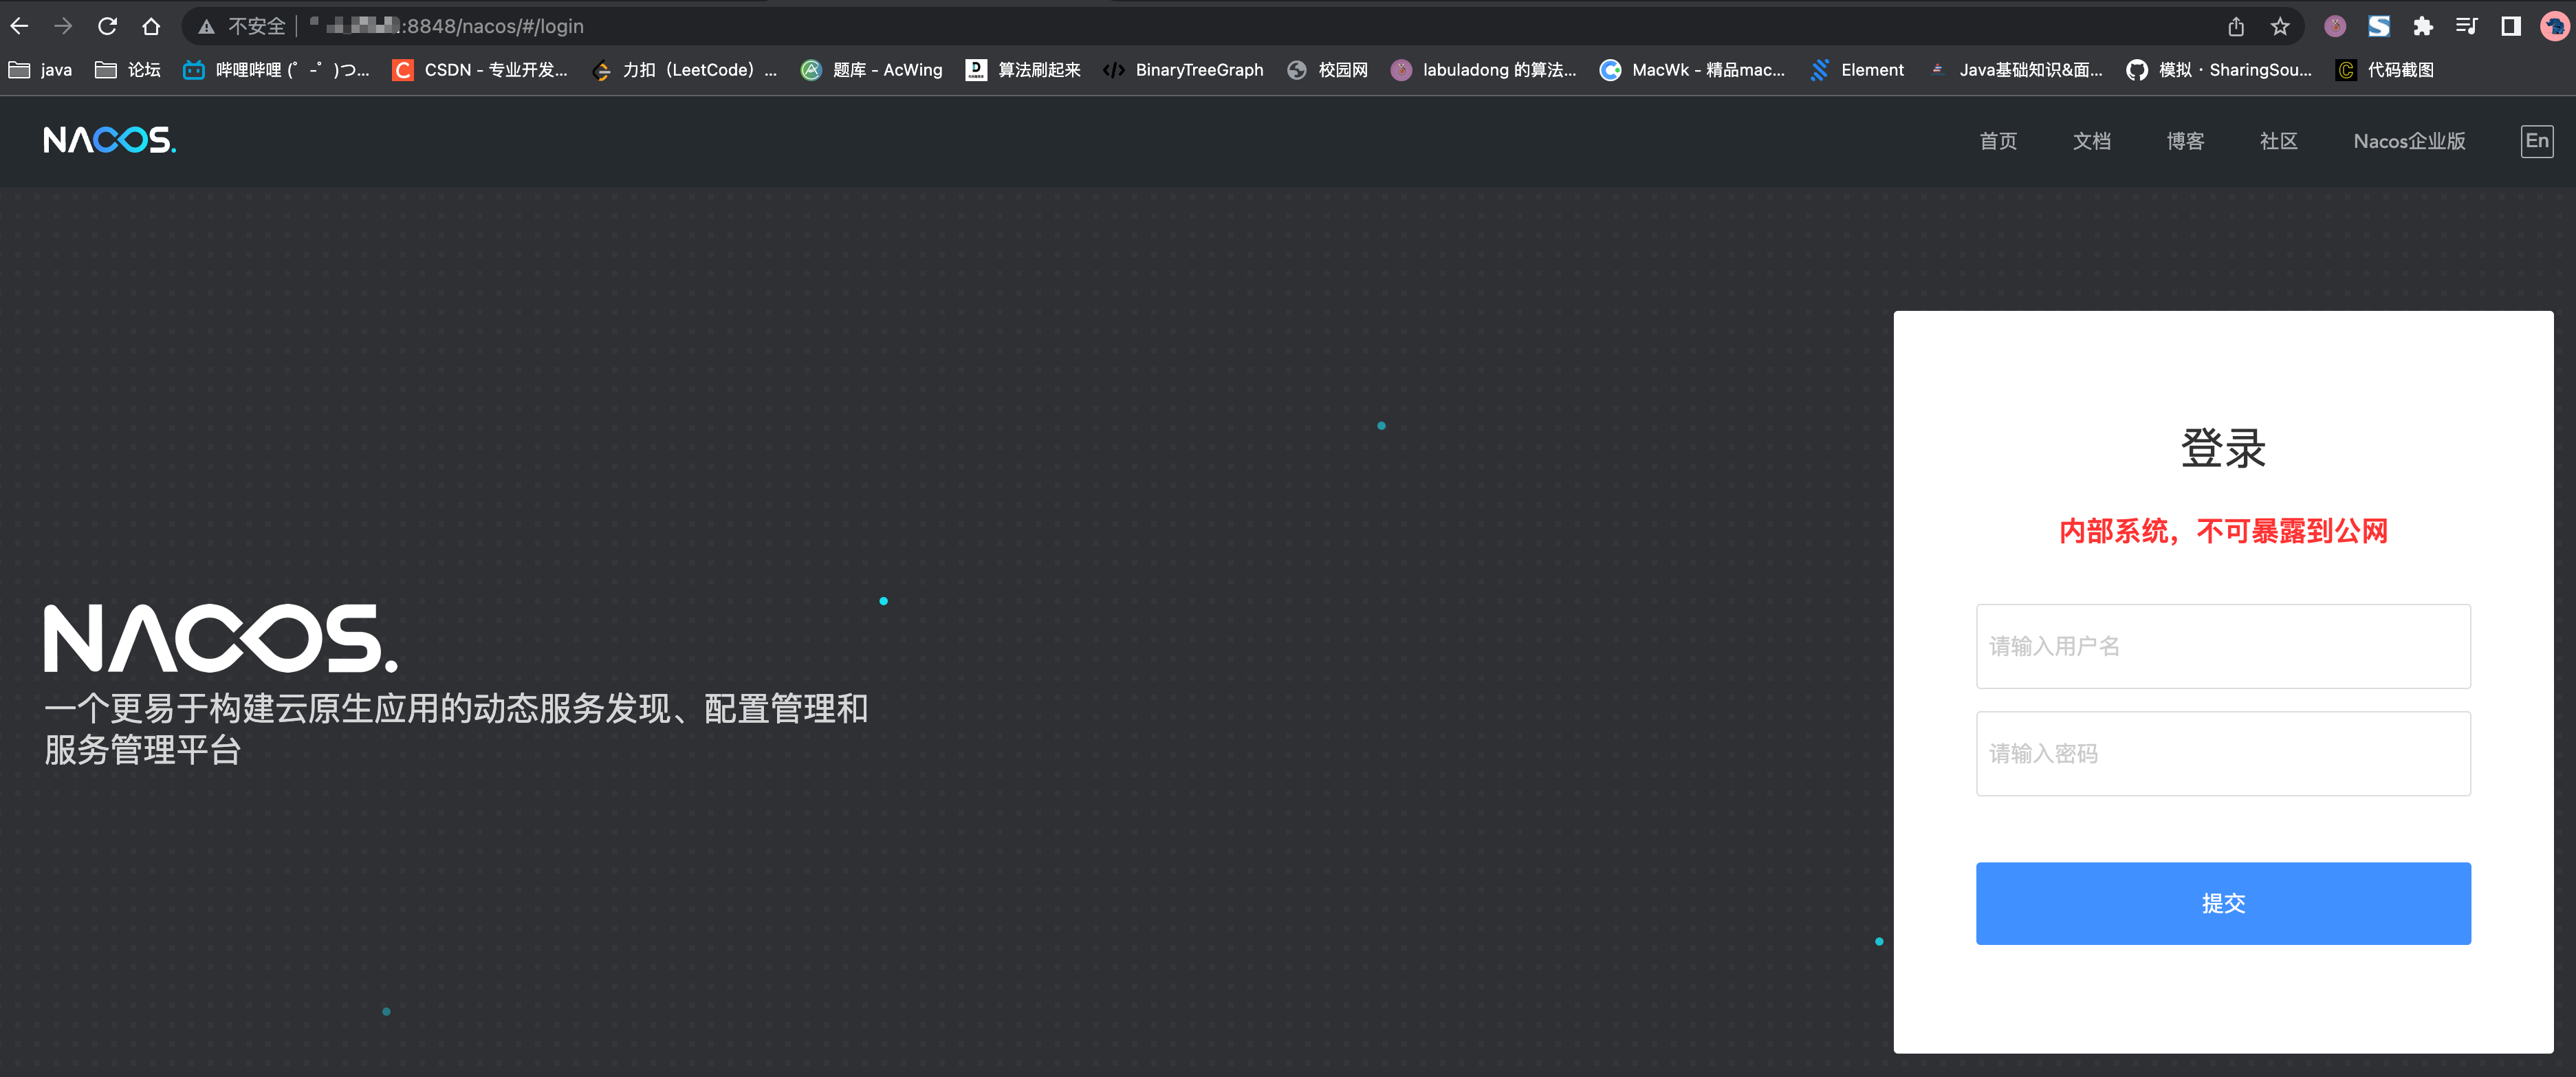Open the CSDN bookmark
The width and height of the screenshot is (2576, 1077).
pos(480,70)
